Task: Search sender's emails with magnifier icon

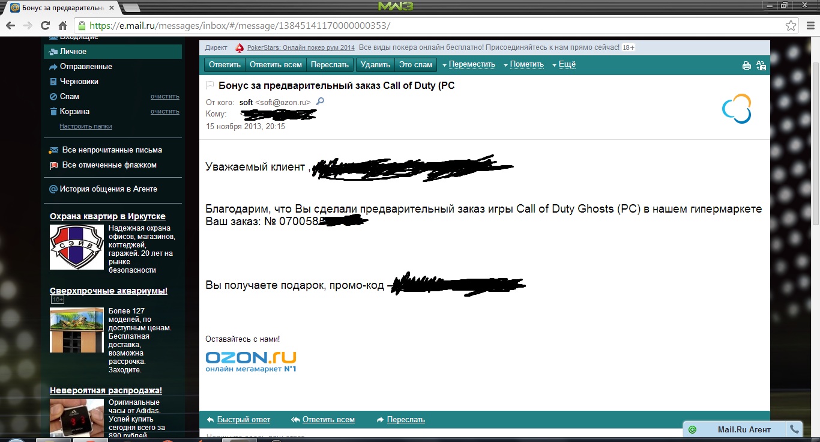Action: (x=320, y=102)
